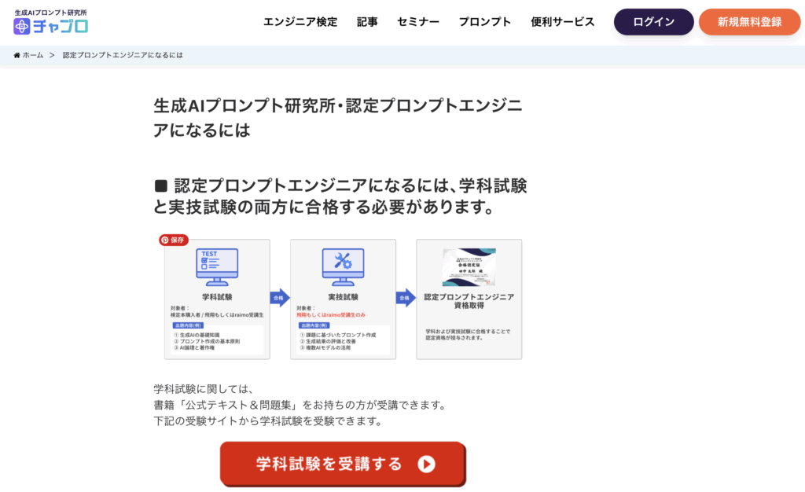Click the black square bullet before heading
Screen dimensions: 805x492
[160, 185]
